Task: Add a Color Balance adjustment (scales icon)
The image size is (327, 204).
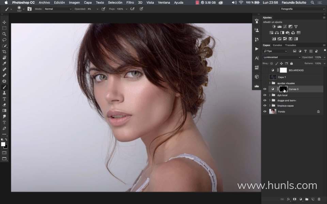Action: (x=277, y=33)
